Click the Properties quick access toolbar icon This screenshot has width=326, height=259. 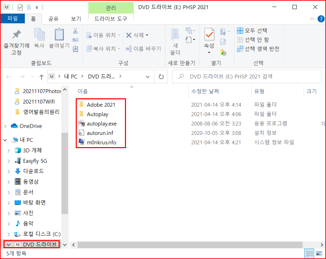(x=20, y=7)
